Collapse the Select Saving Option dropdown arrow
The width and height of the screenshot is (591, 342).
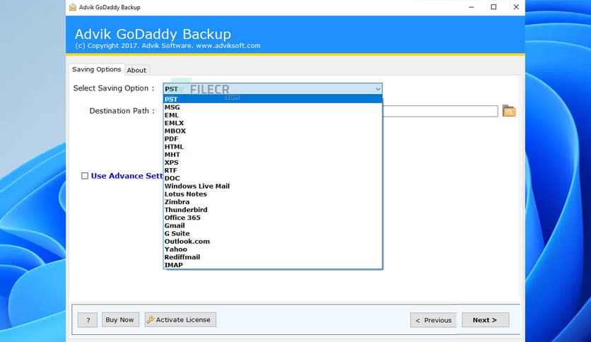378,89
